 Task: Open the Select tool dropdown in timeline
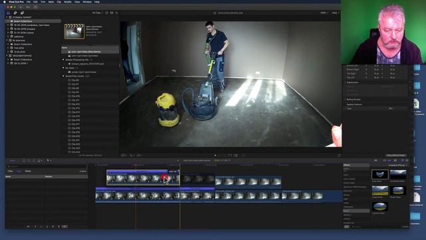point(49,161)
